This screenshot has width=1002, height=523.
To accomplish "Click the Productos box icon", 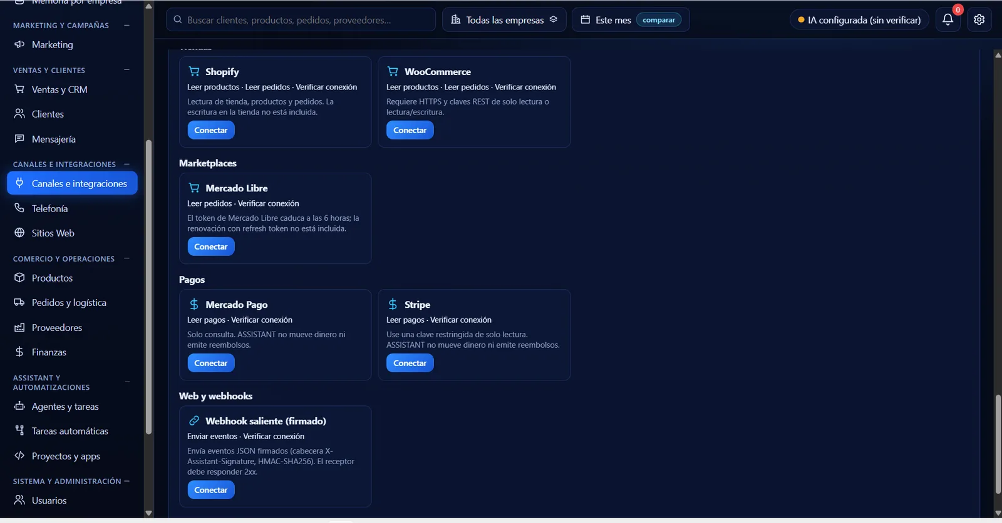I will point(19,278).
